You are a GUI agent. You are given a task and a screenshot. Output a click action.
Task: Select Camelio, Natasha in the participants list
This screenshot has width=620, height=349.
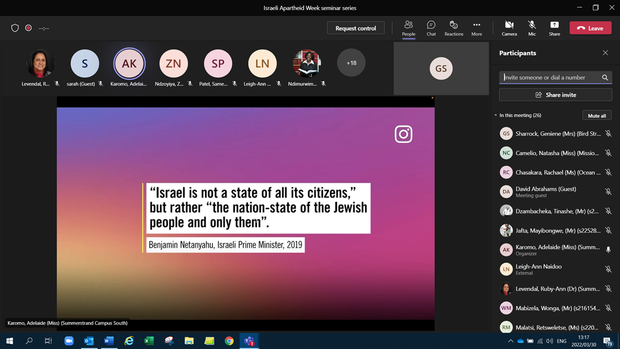coord(555,153)
